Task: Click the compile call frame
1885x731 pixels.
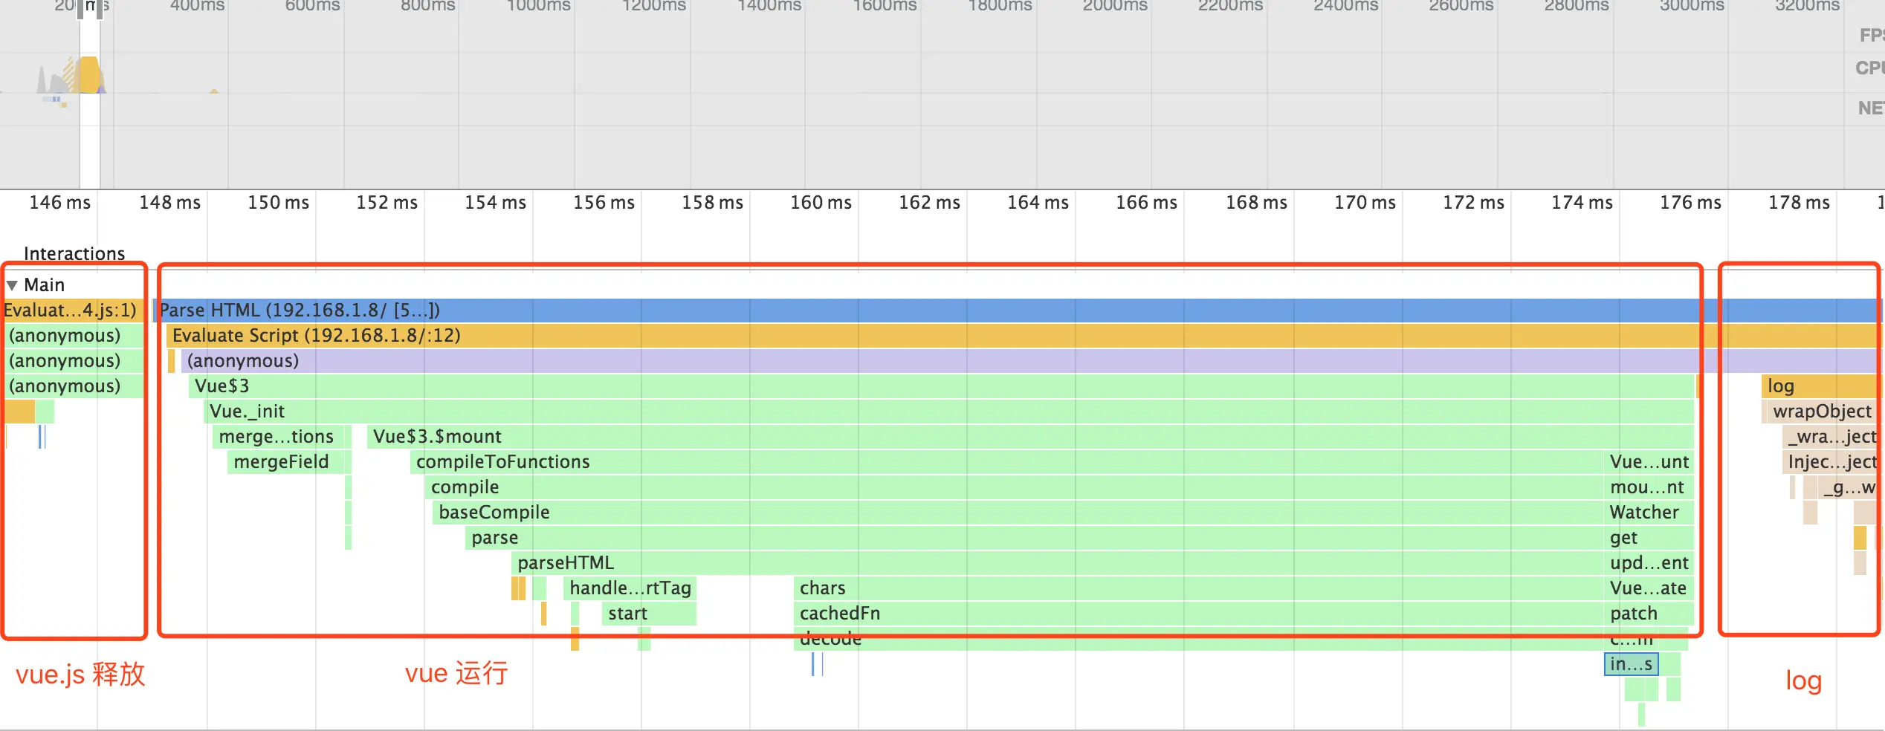Action: point(1015,487)
